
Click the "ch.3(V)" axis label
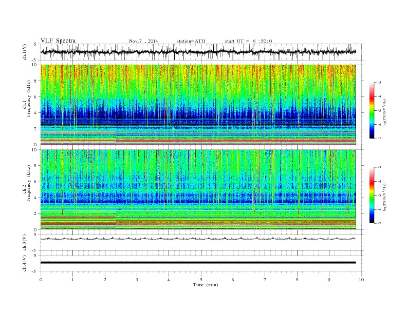point(25,243)
